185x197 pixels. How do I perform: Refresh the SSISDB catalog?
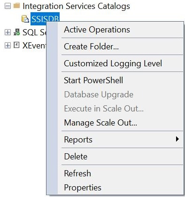120,173
